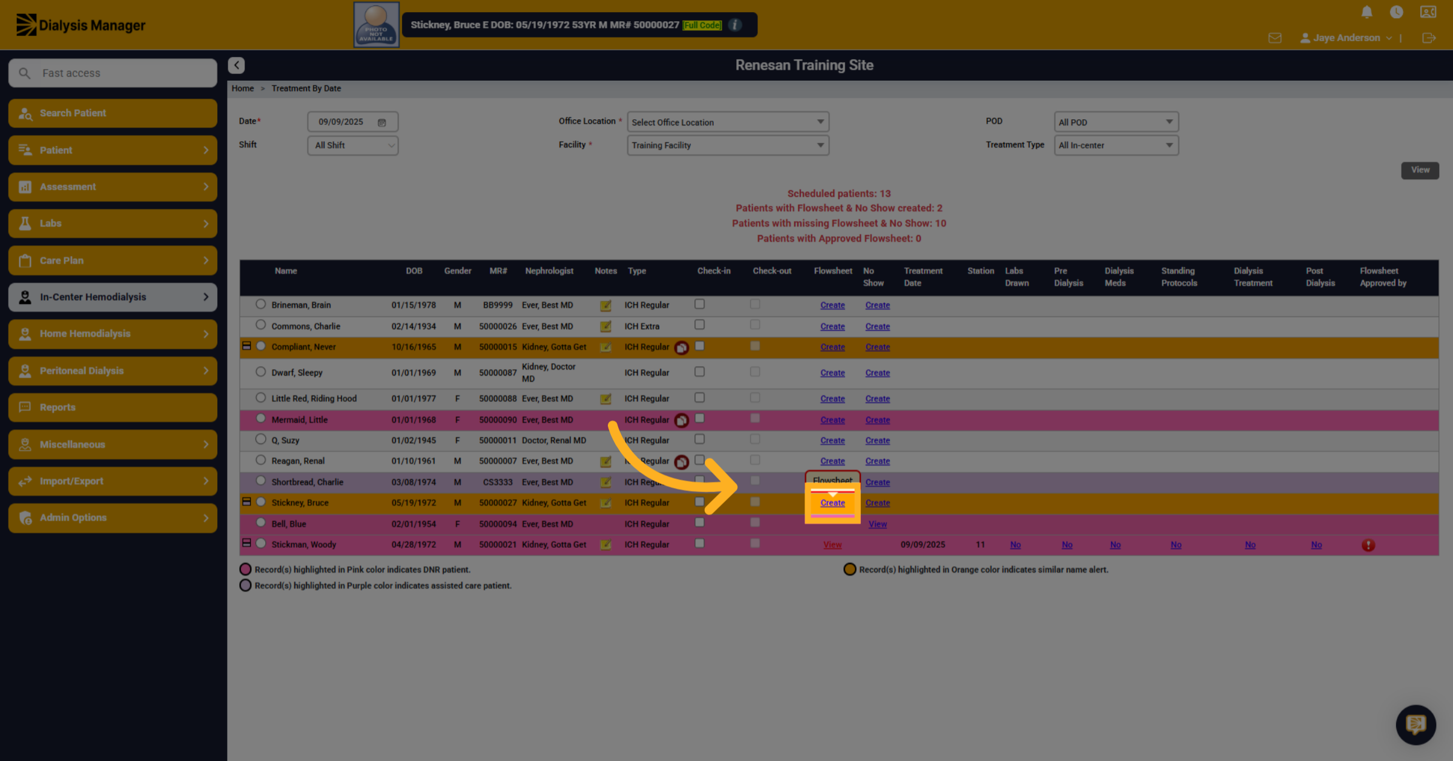This screenshot has width=1453, height=761.
Task: Open the Search Patient menu item
Action: 113,113
